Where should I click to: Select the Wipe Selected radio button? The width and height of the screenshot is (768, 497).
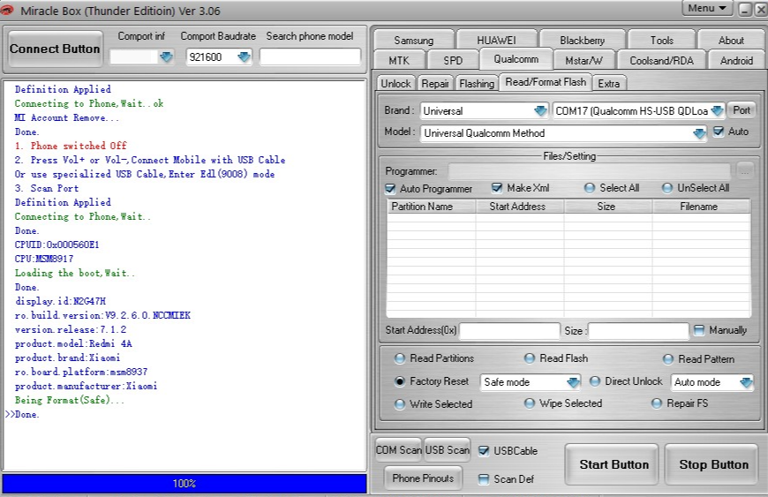(530, 403)
